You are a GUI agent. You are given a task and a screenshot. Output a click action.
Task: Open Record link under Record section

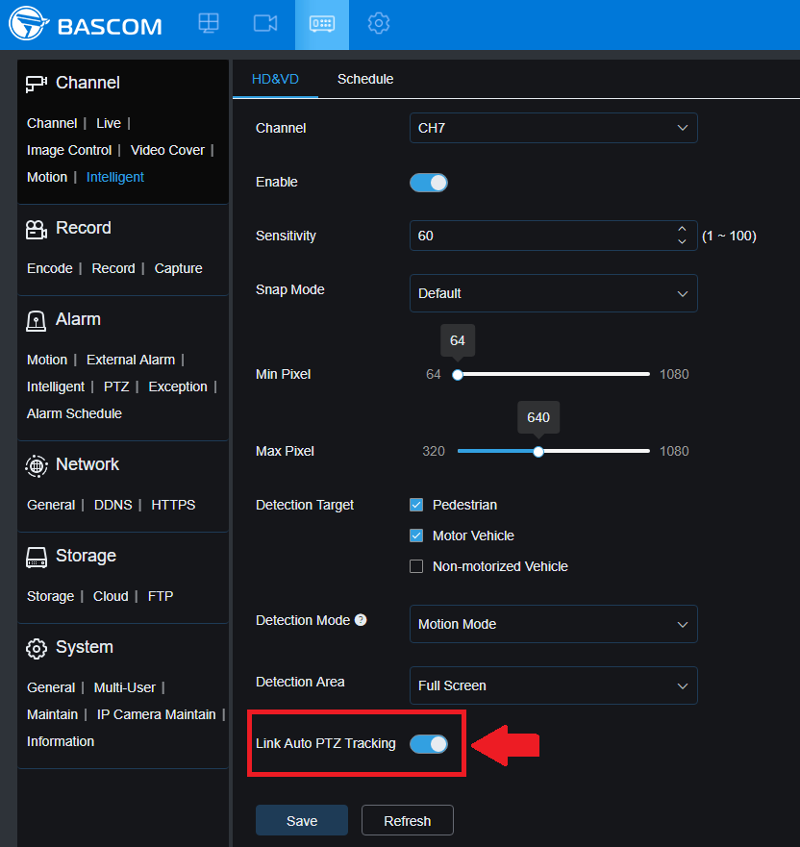[x=113, y=268]
